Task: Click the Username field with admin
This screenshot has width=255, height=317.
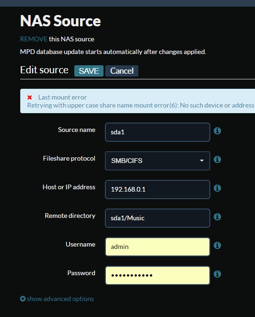Action: pyautogui.click(x=157, y=247)
